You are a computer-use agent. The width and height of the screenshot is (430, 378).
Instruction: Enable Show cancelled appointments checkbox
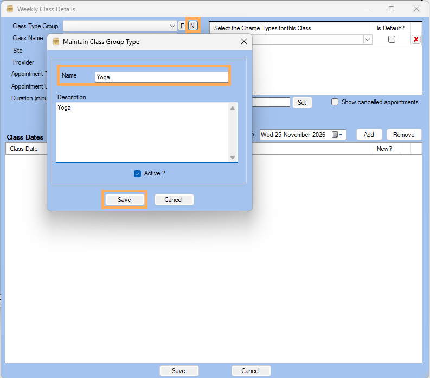click(335, 102)
